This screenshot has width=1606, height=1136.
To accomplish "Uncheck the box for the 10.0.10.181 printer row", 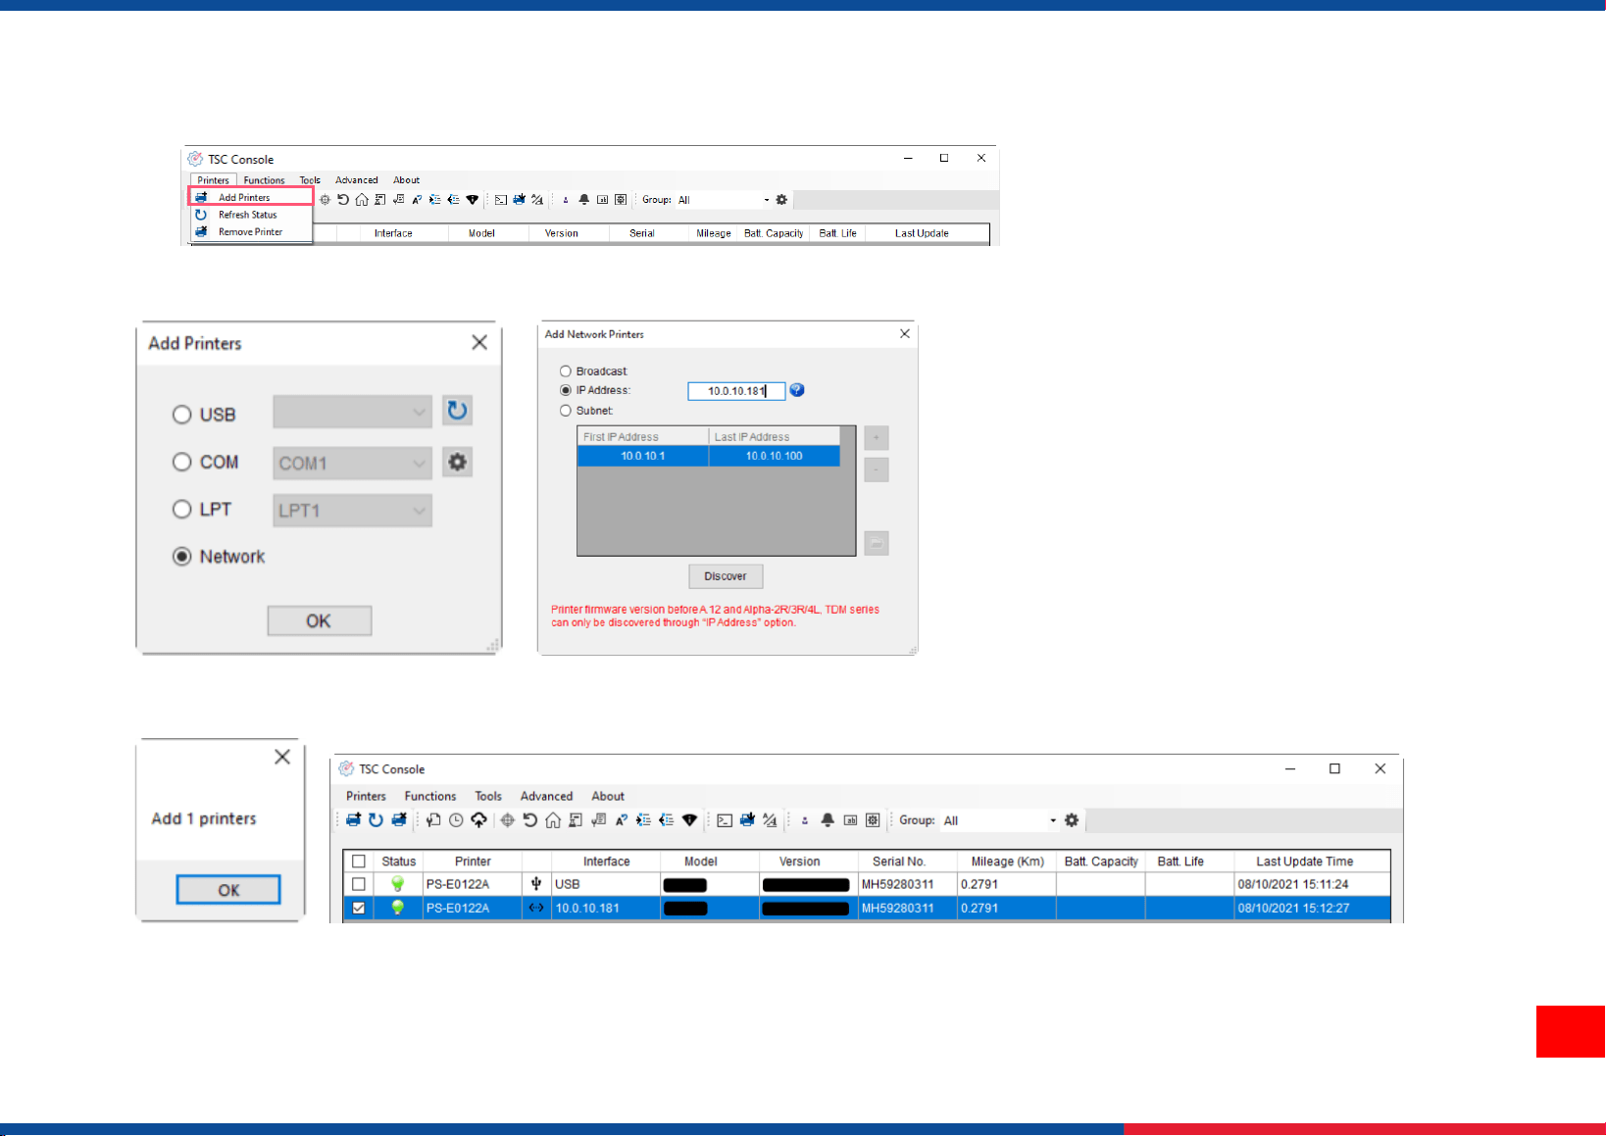I will click(x=359, y=908).
